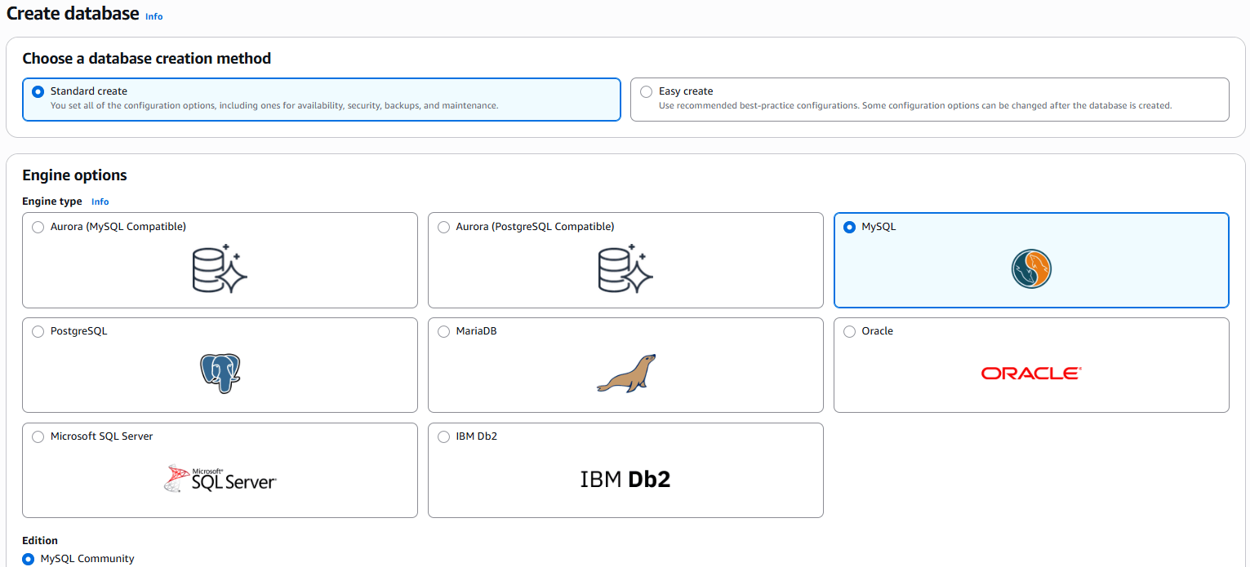Image resolution: width=1250 pixels, height=567 pixels.
Task: Click the MariaDB seal logo
Action: 626,372
